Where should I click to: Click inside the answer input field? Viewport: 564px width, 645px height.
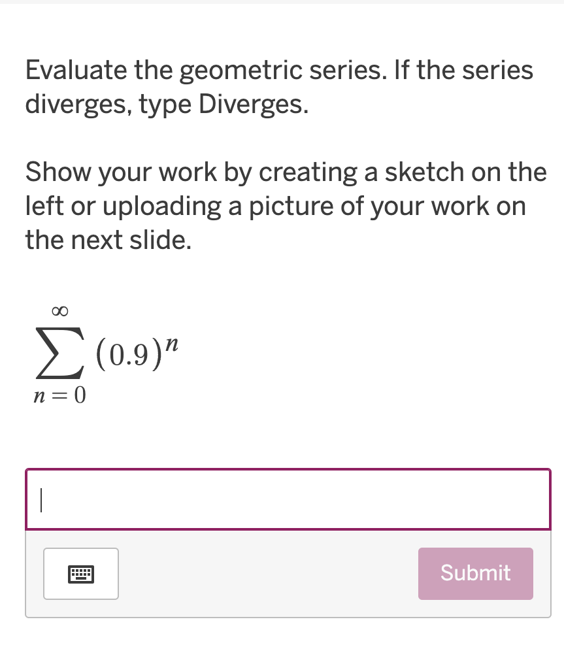pos(288,499)
